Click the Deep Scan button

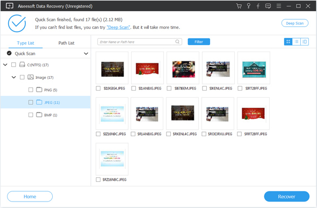coord(295,23)
